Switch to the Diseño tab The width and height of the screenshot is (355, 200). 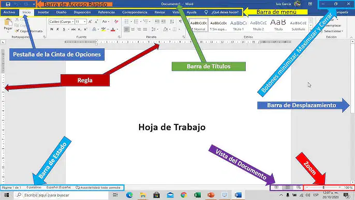click(61, 12)
